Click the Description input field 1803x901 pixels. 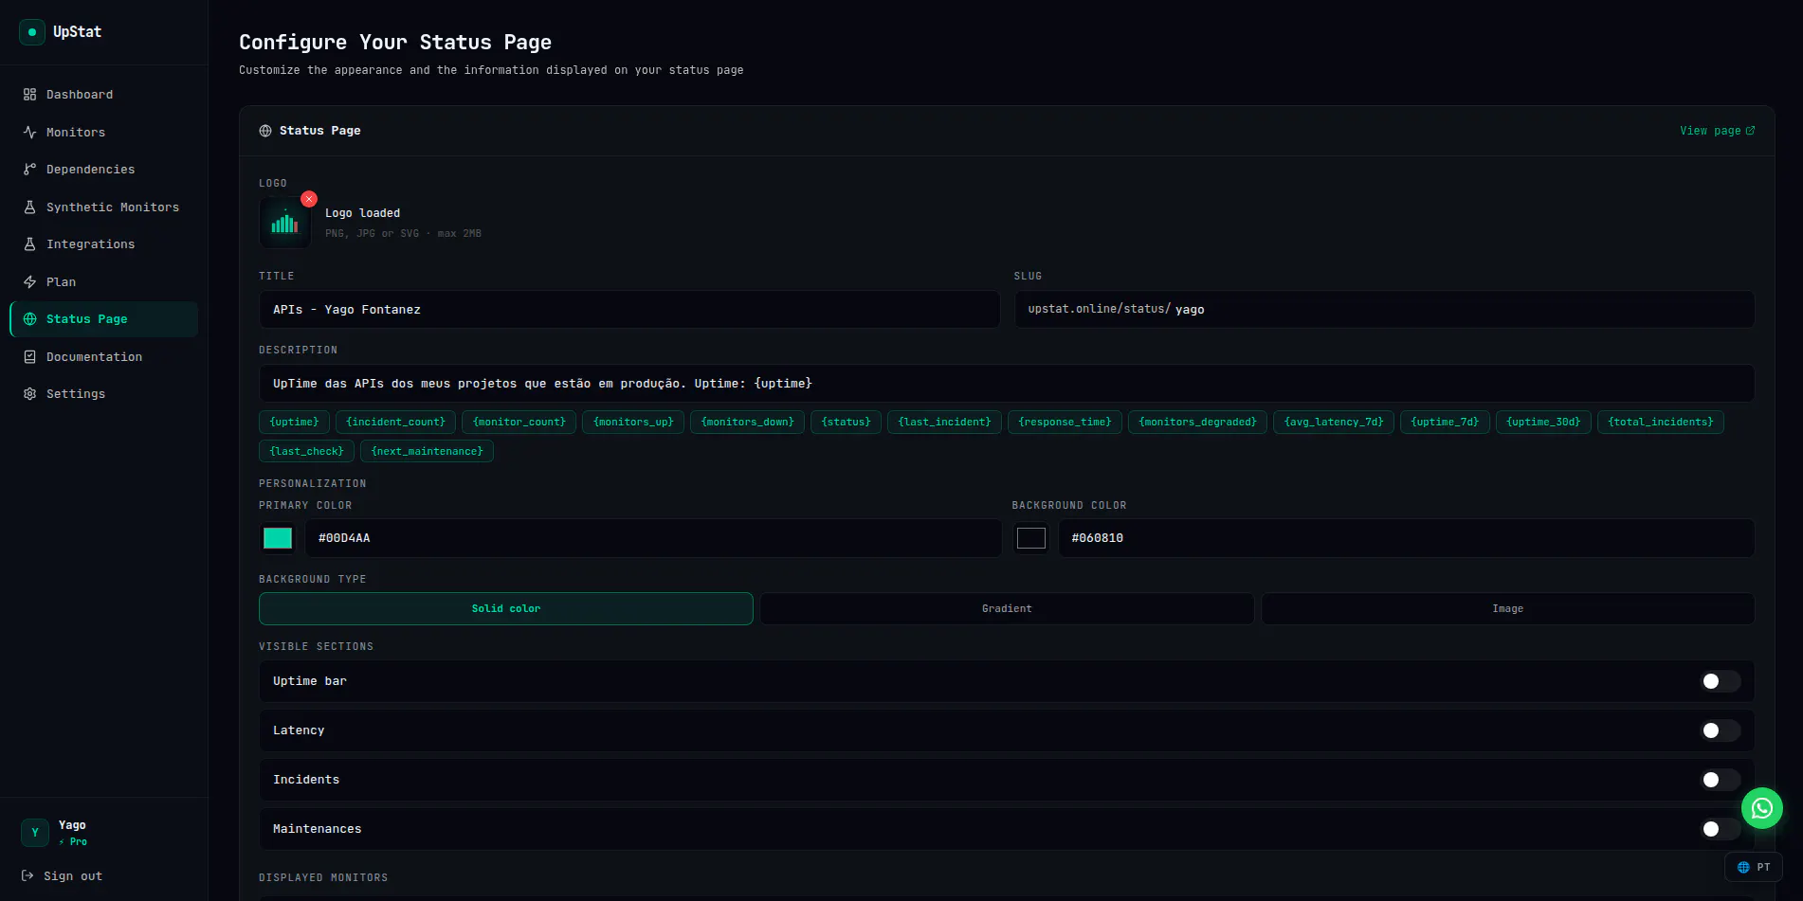pos(1007,384)
